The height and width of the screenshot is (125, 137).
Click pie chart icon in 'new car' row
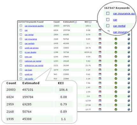click(x=116, y=57)
